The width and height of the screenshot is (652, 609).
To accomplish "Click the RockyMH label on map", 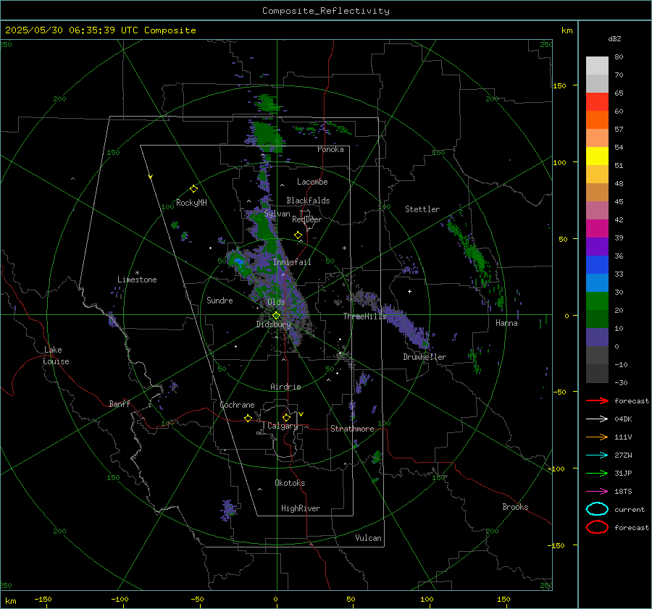I will 191,203.
